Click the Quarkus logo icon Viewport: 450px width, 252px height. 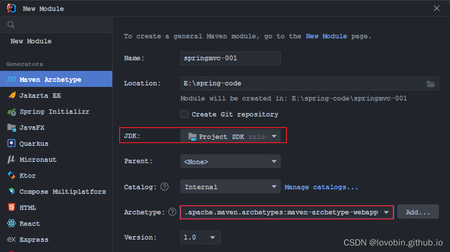[11, 143]
